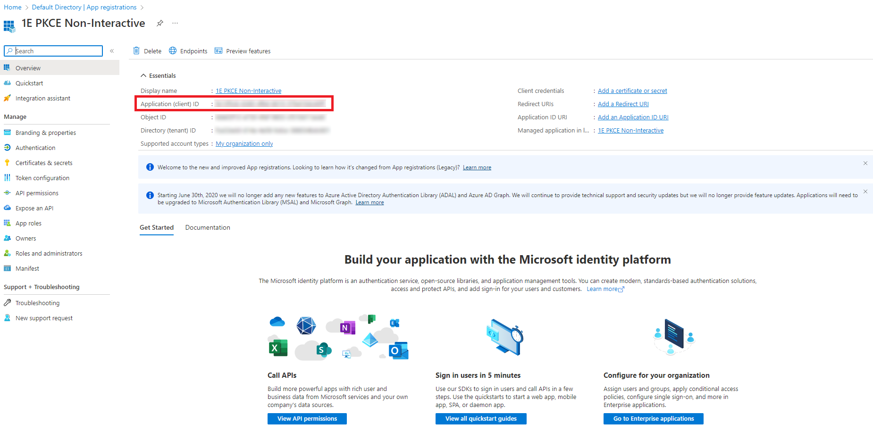
Task: Click the New support request person icon
Action: click(x=7, y=318)
